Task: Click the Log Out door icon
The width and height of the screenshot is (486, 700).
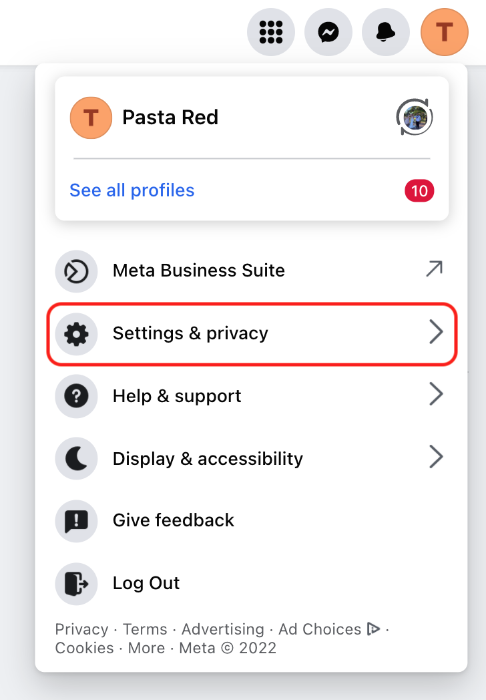Action: (x=76, y=583)
